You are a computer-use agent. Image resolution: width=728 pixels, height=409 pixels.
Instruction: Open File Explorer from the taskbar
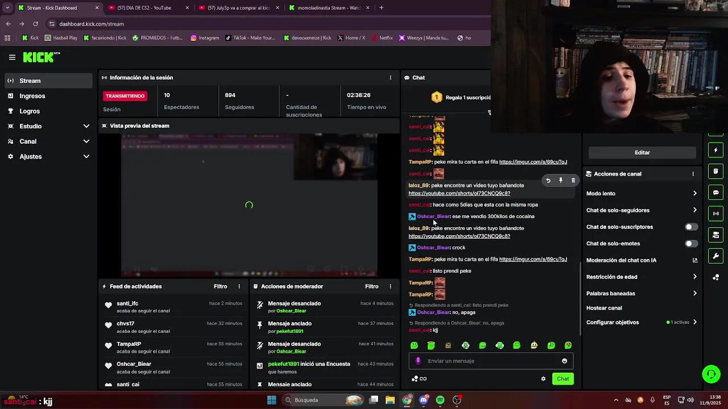coord(390,400)
